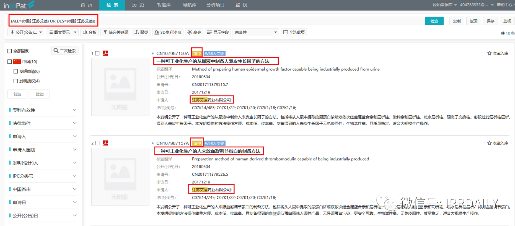This screenshot has height=226, width=515.
Task: Click the 二次检索 search button
Action: pos(65,51)
